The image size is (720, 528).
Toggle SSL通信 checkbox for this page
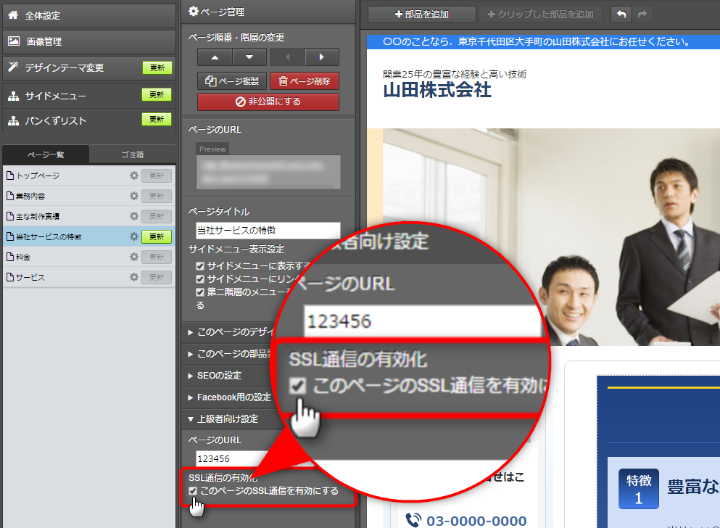pyautogui.click(x=193, y=491)
